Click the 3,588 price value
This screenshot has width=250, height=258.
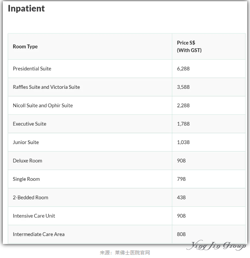183,87
